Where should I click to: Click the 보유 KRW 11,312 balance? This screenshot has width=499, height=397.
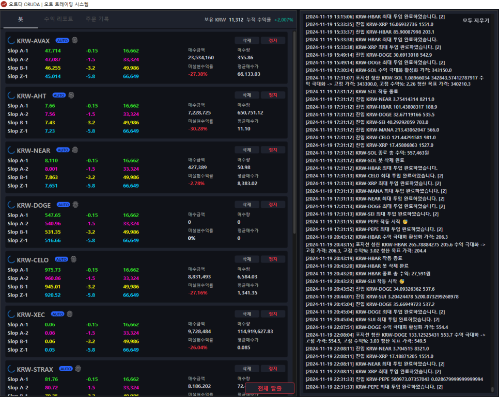[x=224, y=20]
